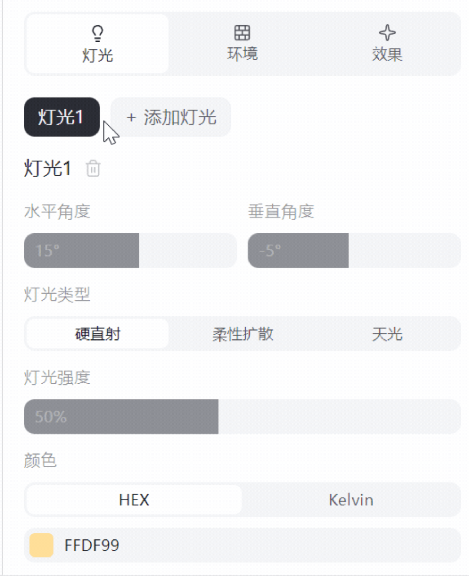Click the grid icon above 环境
Viewport: 469px width, 576px height.
tap(242, 33)
